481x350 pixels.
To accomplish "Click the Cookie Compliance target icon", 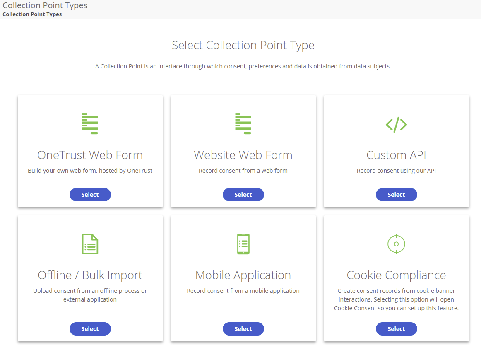I will pos(396,244).
